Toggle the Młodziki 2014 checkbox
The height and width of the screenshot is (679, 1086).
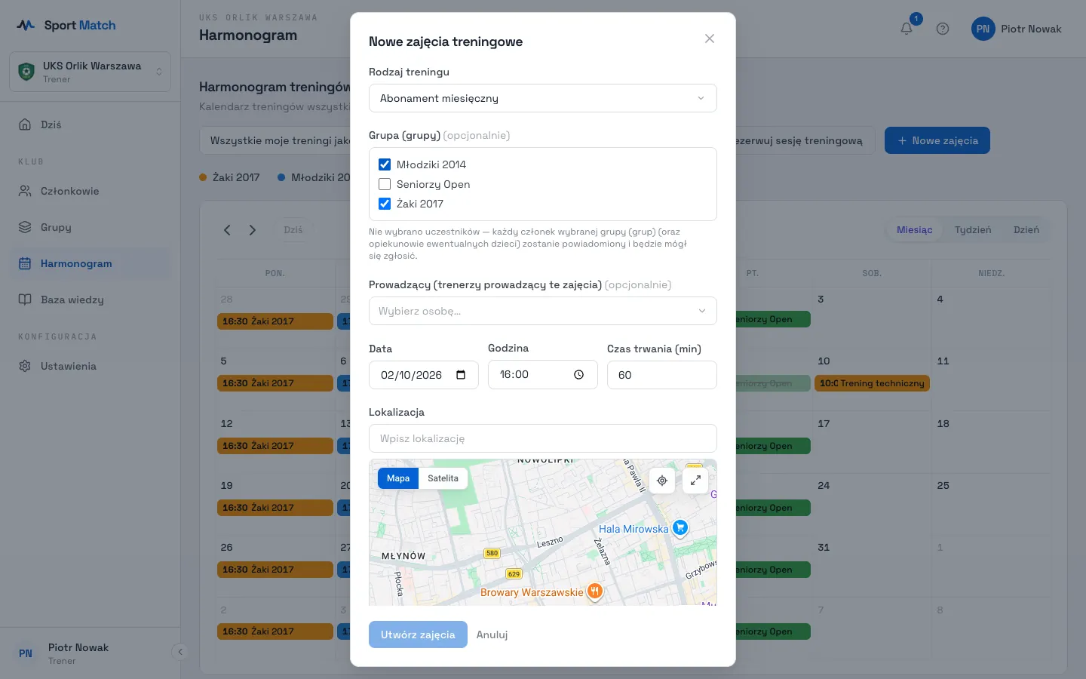[385, 164]
